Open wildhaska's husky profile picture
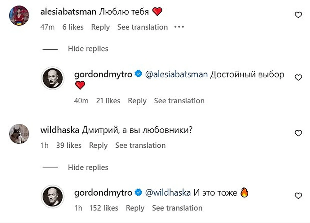Viewport: 310px width, 223px height. (19, 134)
